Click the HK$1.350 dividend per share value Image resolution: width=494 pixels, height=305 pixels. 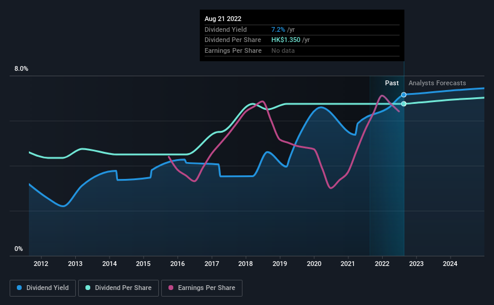[286, 40]
